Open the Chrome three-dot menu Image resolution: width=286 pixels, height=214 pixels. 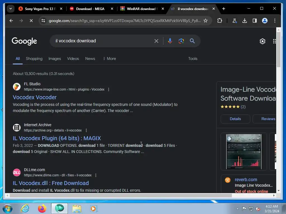click(x=275, y=21)
